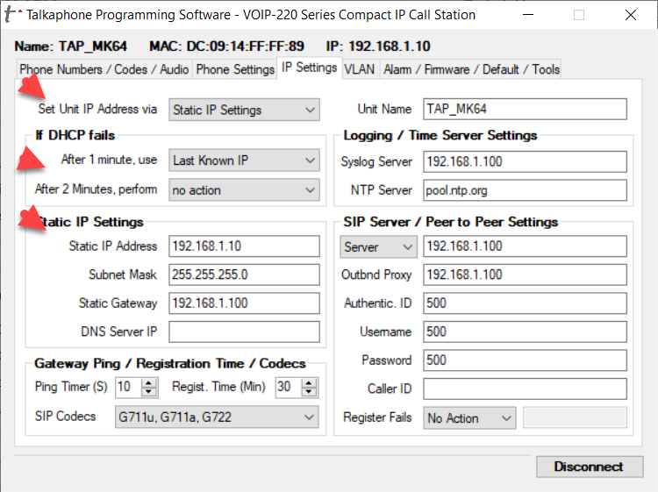Expand the SIP Codecs dropdown

pyautogui.click(x=217, y=417)
